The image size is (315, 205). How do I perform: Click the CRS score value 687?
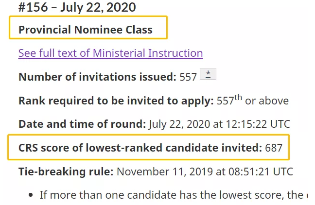pos(274,148)
